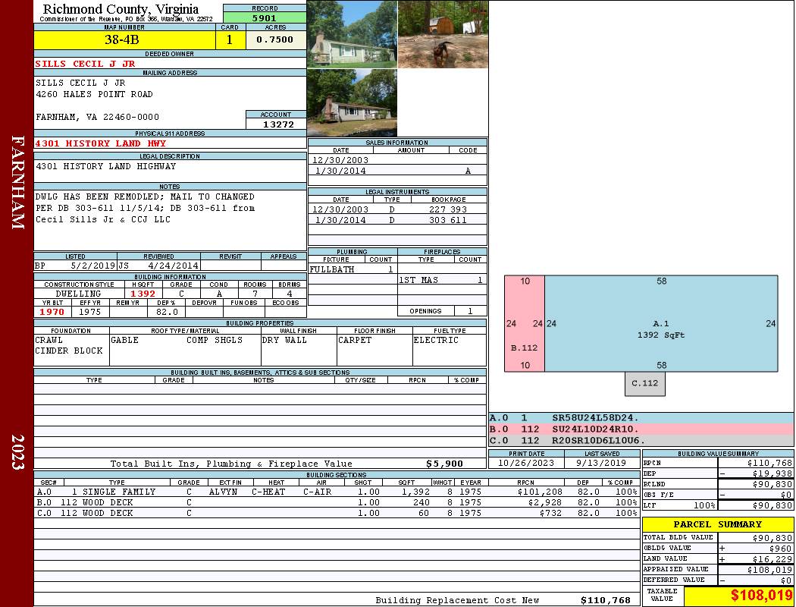Click the print date 10/26/2023
796x607 pixels.
point(526,463)
